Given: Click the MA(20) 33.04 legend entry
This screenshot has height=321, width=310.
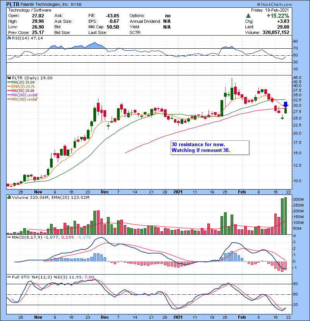Looking at the screenshot, I should (23, 82).
